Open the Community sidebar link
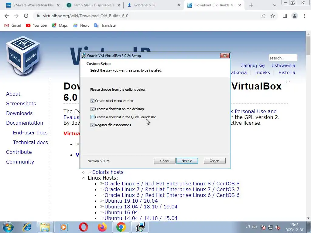The width and height of the screenshot is (311, 233). point(20,162)
